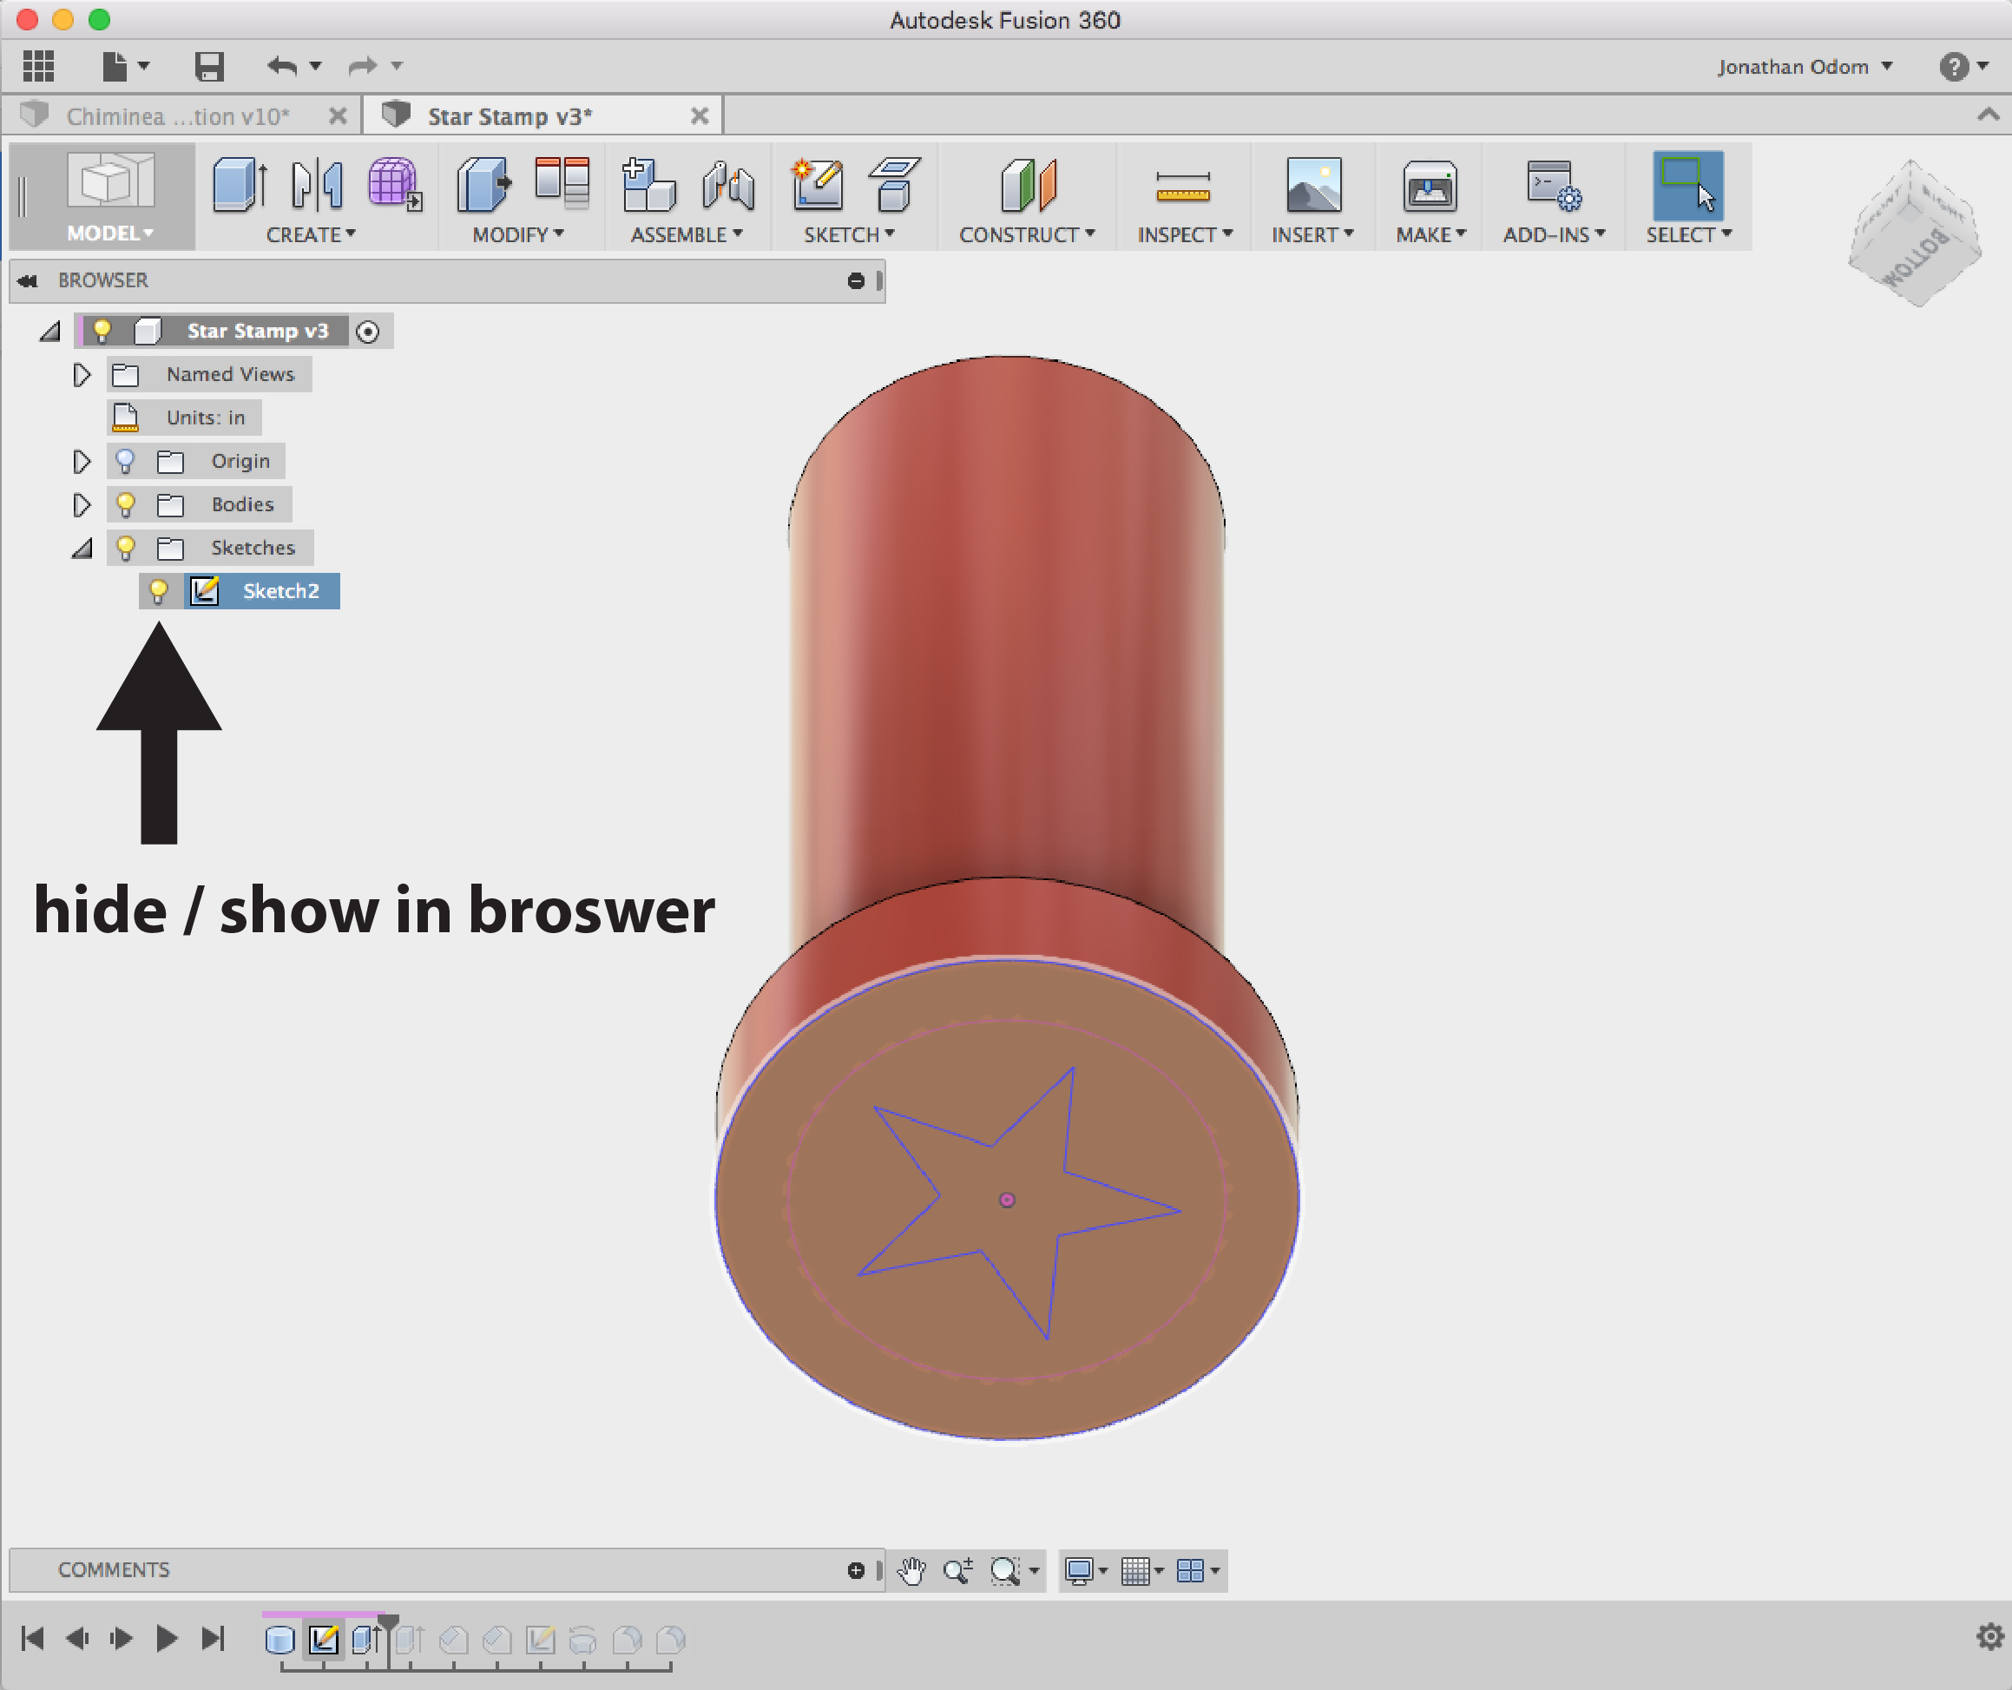The width and height of the screenshot is (2012, 1690).
Task: Expand the Named Views folder
Action: tap(82, 375)
